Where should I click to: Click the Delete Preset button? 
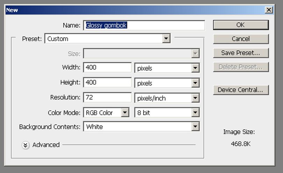tap(241, 67)
